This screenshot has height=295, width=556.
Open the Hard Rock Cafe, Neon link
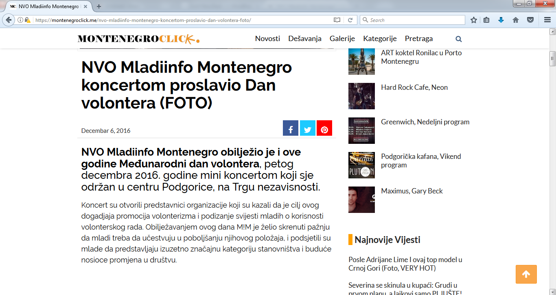414,87
